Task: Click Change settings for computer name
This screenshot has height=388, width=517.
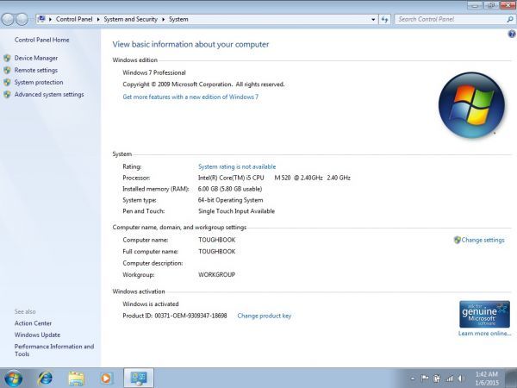Action: (483, 240)
